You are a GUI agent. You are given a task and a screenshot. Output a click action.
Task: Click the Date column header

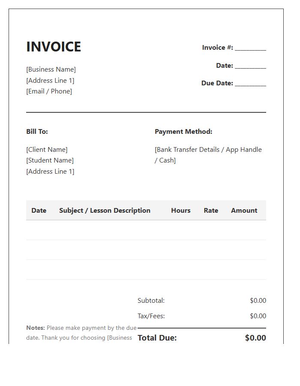point(39,211)
